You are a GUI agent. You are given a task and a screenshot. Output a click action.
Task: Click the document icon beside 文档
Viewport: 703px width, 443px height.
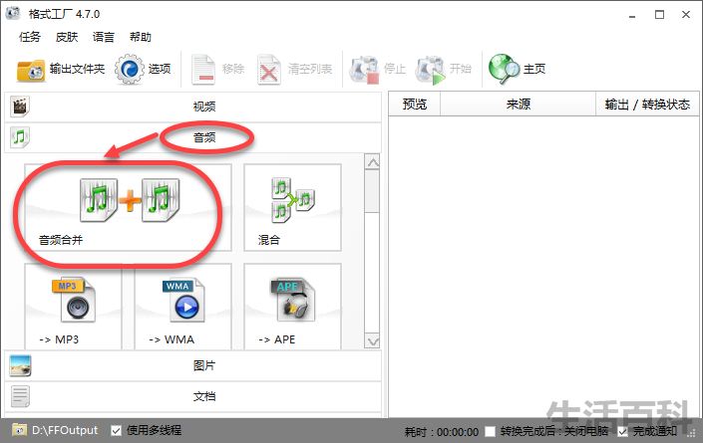click(x=20, y=396)
